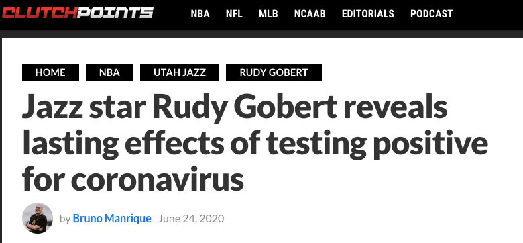Select NCAAB in the navigation bar
Image resolution: width=523 pixels, height=243 pixels.
click(x=310, y=14)
